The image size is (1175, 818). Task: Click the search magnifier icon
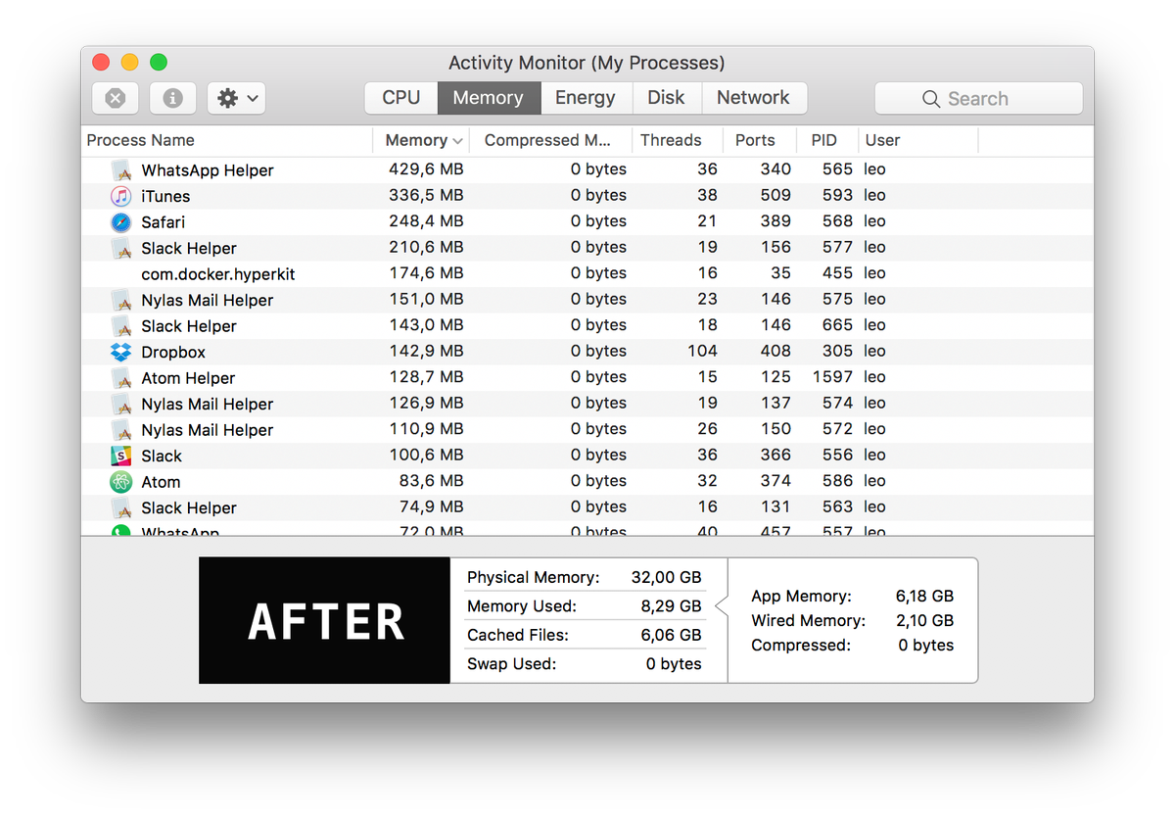pos(931,99)
